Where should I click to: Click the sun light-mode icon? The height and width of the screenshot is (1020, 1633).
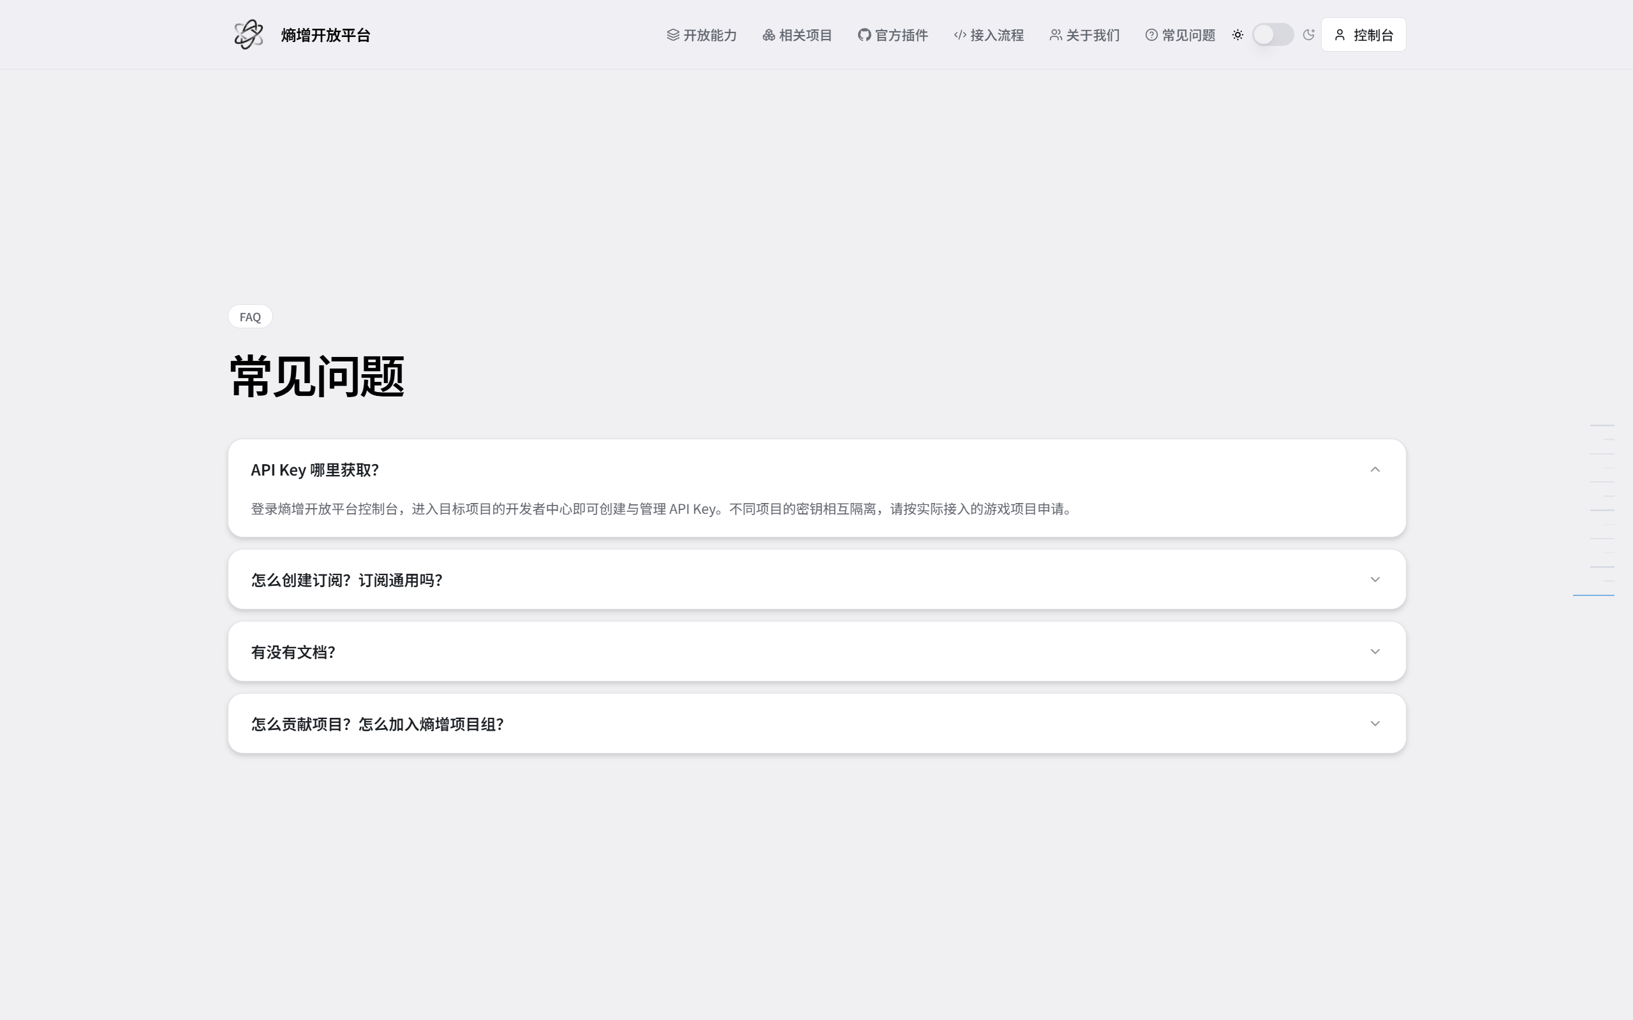1238,35
